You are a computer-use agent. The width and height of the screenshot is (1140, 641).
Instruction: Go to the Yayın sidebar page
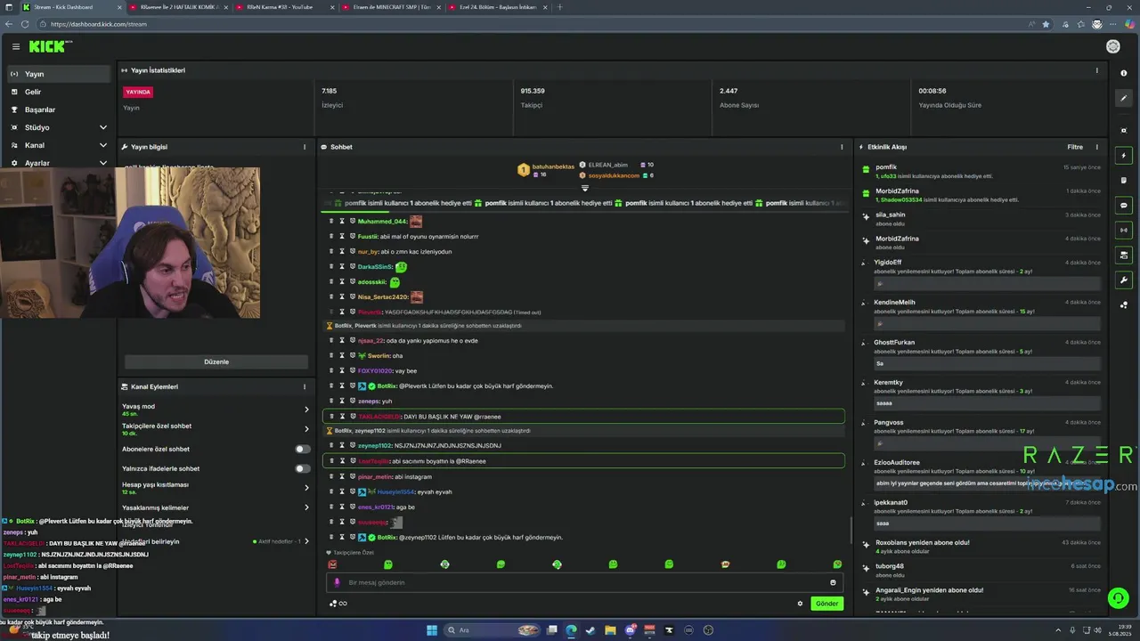tap(59, 74)
